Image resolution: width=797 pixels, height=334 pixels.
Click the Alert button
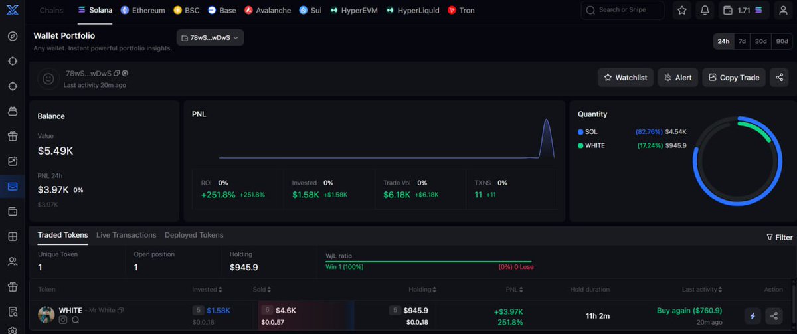(x=677, y=78)
